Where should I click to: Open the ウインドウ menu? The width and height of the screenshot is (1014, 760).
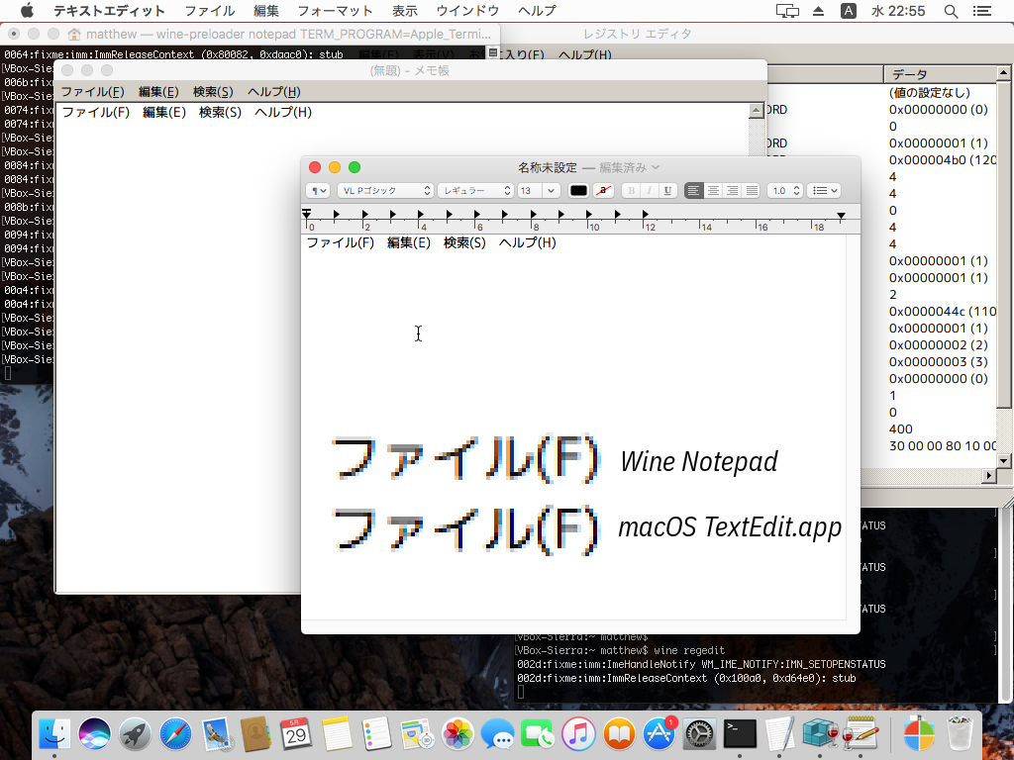(467, 10)
